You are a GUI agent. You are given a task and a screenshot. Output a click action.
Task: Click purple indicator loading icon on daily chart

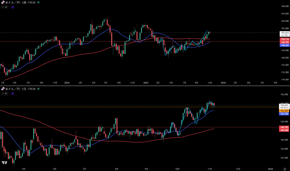pyautogui.click(x=13, y=94)
